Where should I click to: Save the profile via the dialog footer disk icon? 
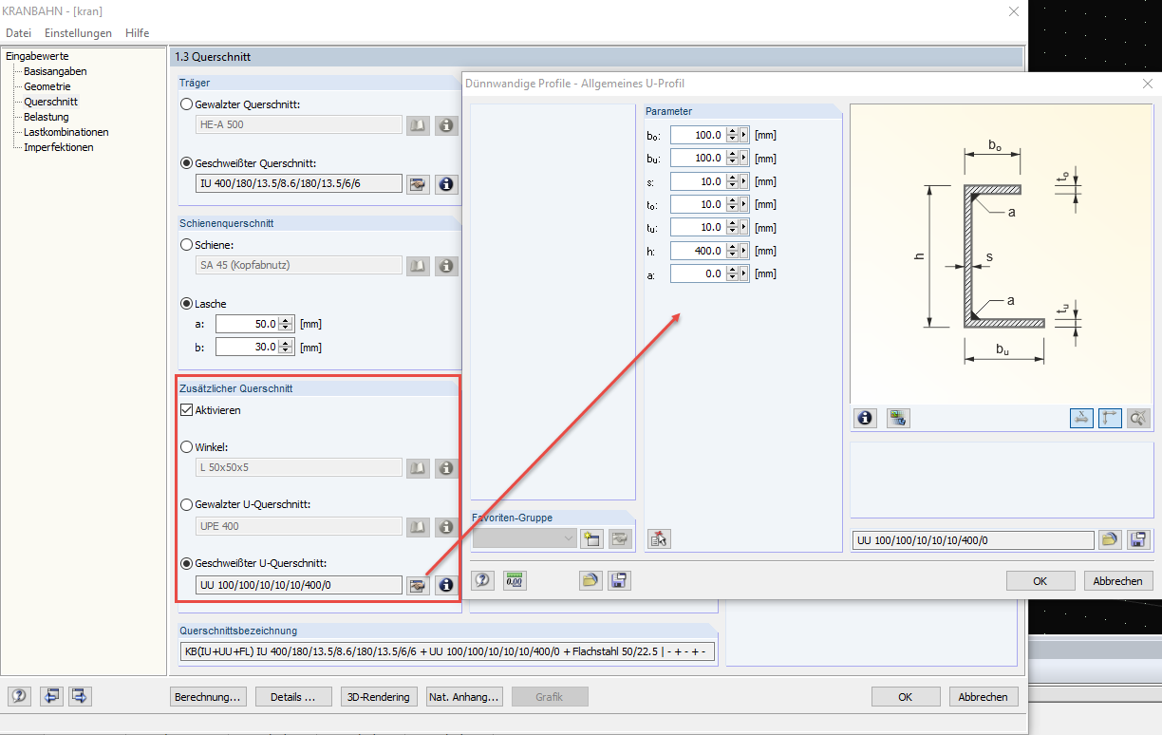click(620, 580)
